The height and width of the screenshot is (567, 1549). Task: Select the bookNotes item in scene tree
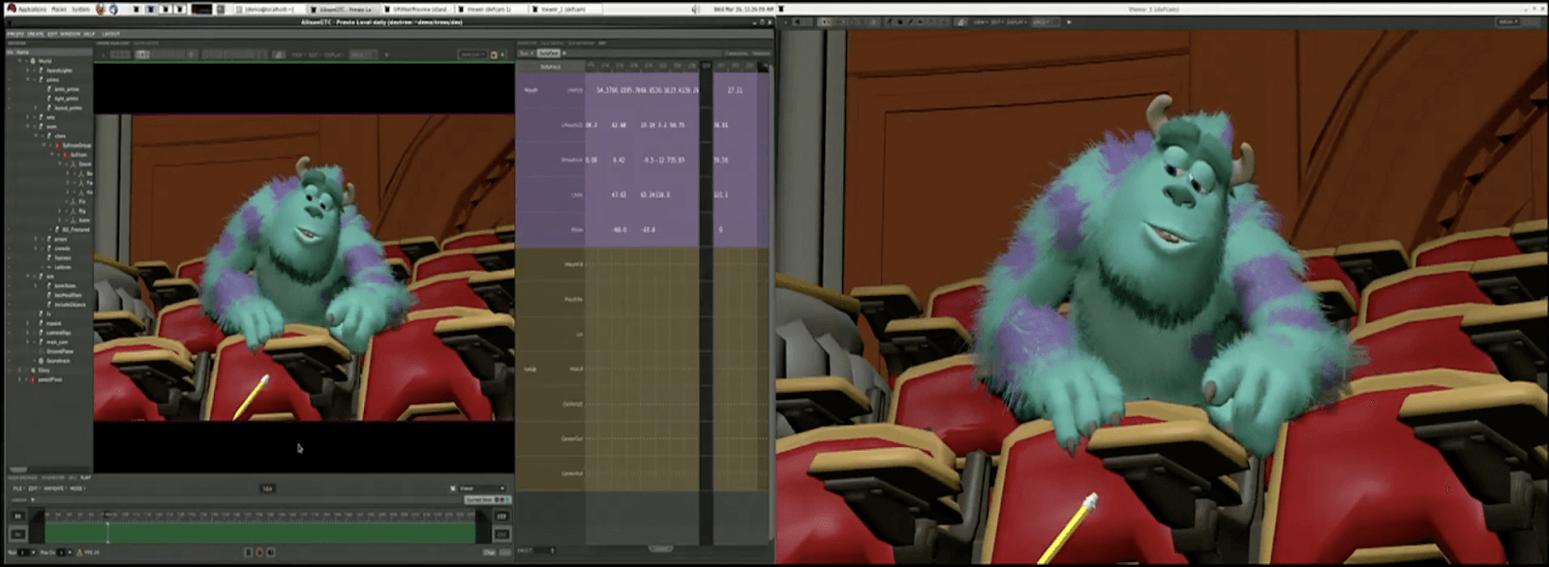pyautogui.click(x=66, y=285)
